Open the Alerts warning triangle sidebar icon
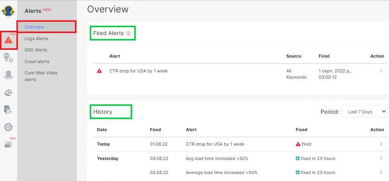Viewport: 389px width, 181px height. click(x=9, y=40)
